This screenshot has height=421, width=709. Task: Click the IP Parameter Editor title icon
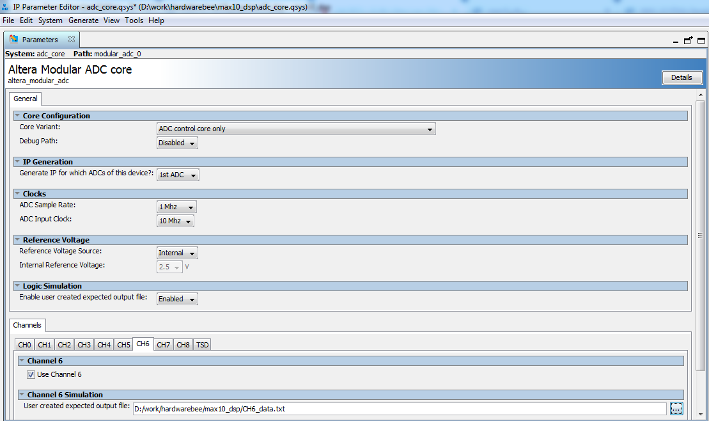(5, 7)
